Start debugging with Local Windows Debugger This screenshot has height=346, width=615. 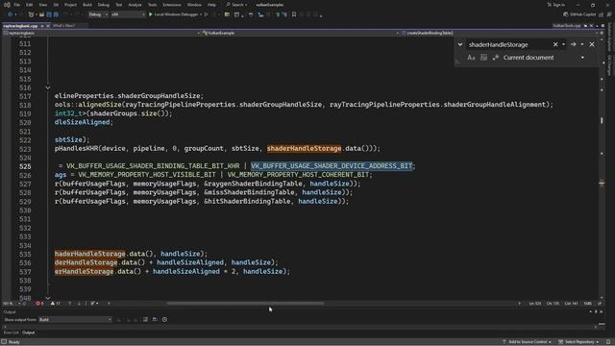tap(175, 14)
